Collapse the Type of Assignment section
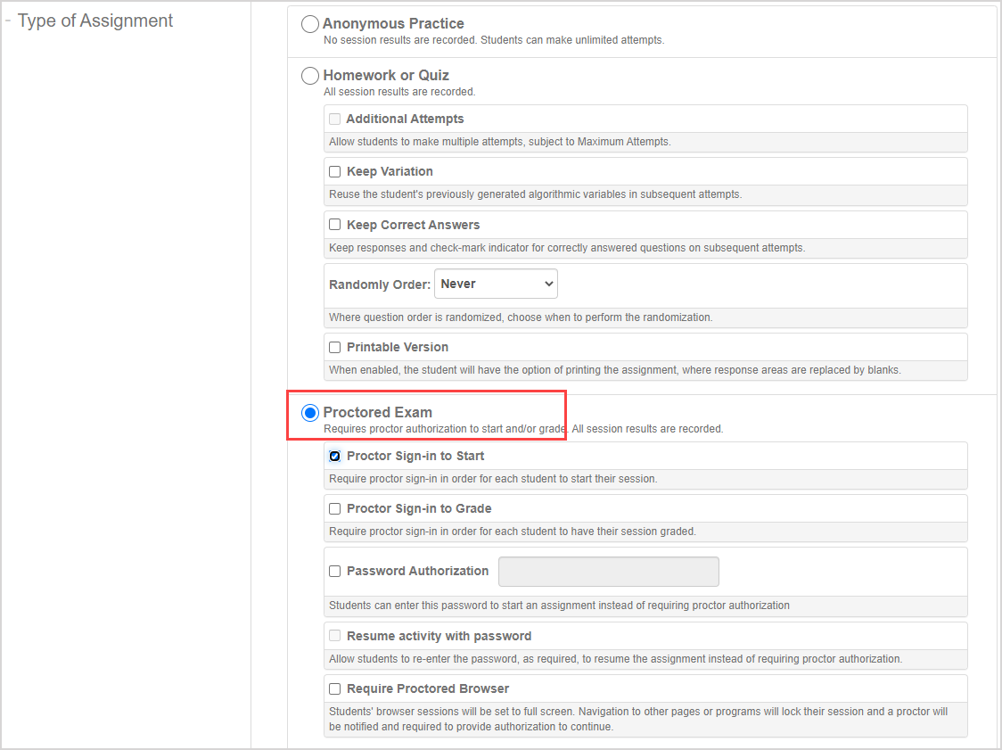Viewport: 1002px width, 750px height. [x=8, y=21]
